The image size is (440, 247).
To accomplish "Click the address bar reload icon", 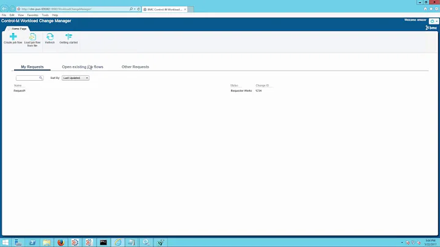I will coord(138,9).
